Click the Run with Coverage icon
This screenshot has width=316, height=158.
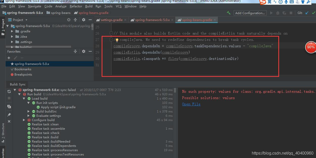click(x=284, y=13)
